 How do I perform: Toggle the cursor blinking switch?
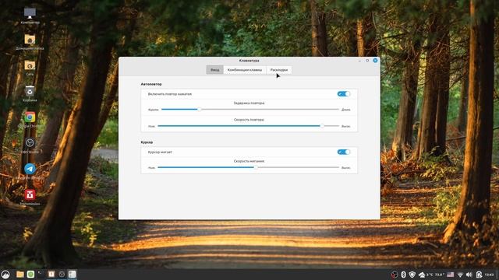point(344,152)
